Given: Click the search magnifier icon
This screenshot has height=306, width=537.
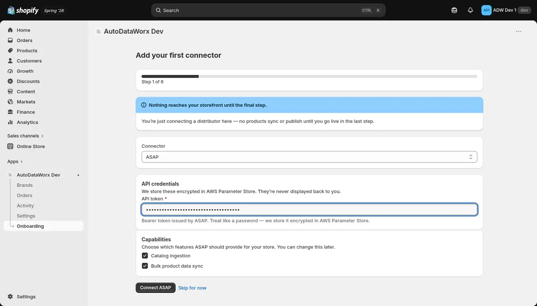Looking at the screenshot, I should (x=158, y=10).
